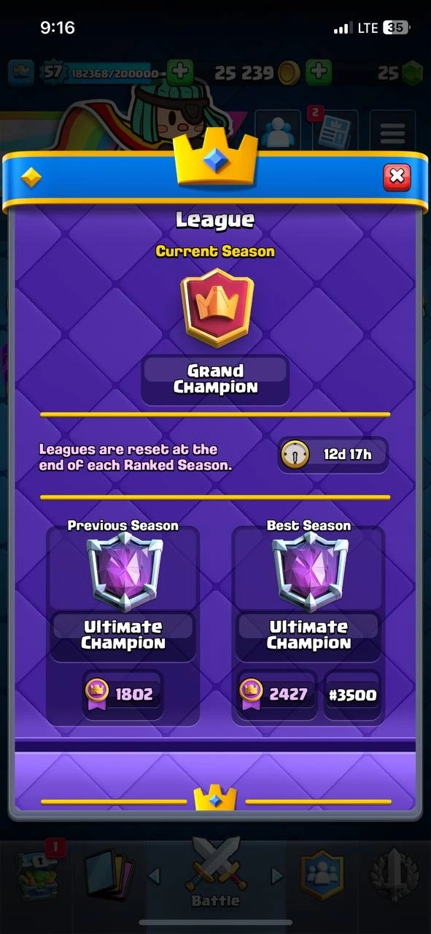Tap the Best Season Ultimate Champion badge

click(x=309, y=571)
